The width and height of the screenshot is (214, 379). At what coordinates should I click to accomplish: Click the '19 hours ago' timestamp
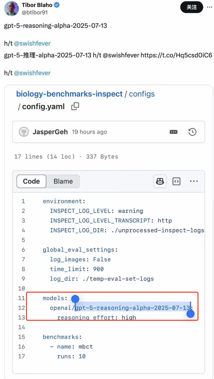coord(89,132)
